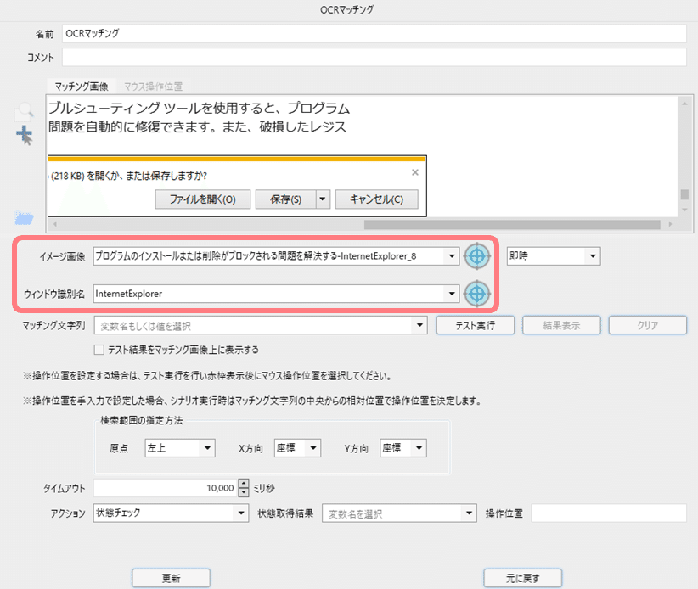
Task: Click the preview scrollbar up arrow
Action: pyautogui.click(x=684, y=104)
